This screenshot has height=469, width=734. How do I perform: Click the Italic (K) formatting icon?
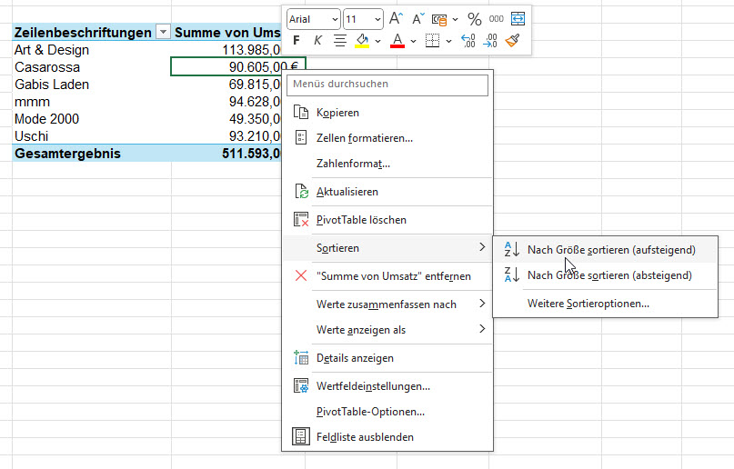(317, 41)
